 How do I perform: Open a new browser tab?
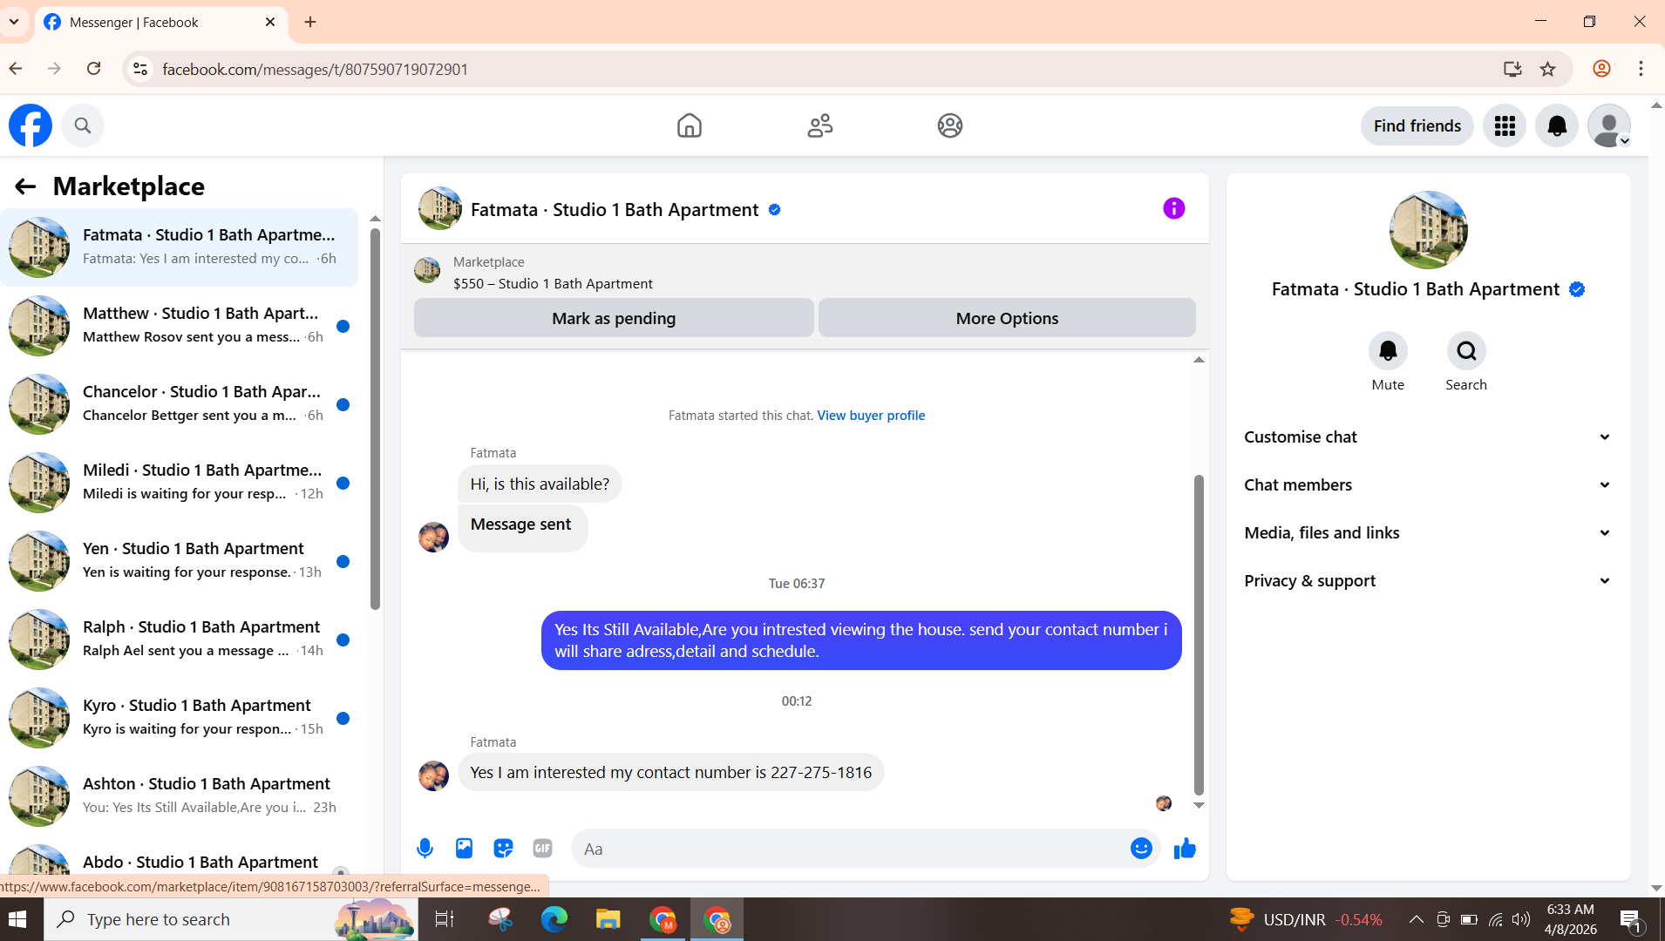(x=310, y=22)
